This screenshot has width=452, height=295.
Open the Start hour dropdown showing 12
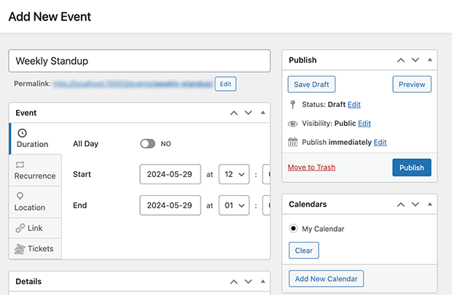[234, 174]
